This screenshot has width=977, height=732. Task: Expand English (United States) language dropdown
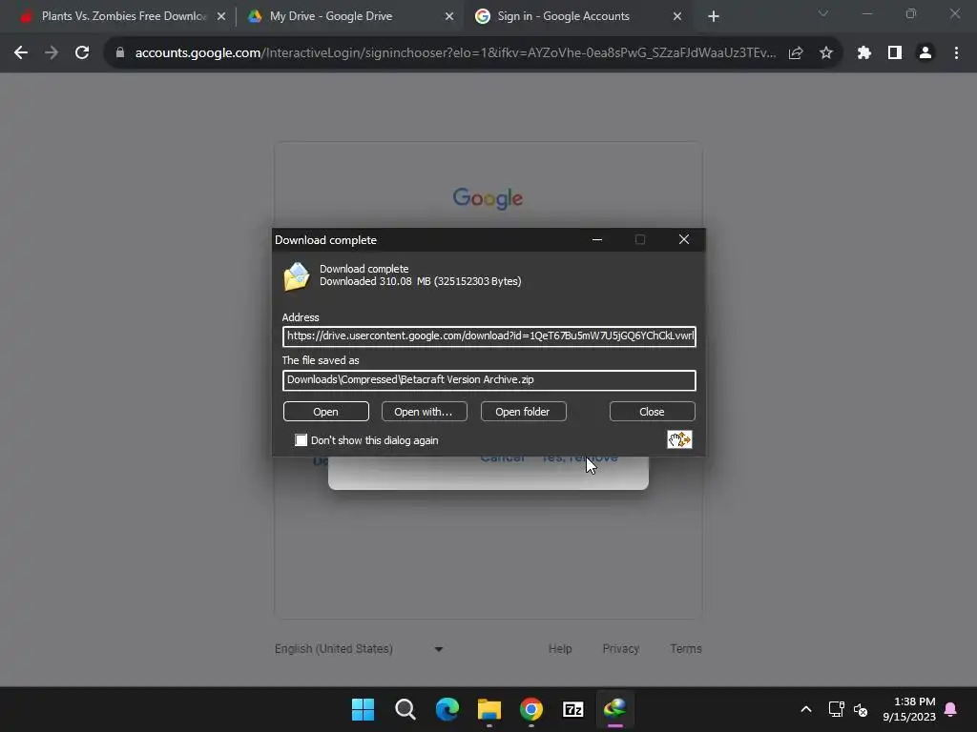360,648
